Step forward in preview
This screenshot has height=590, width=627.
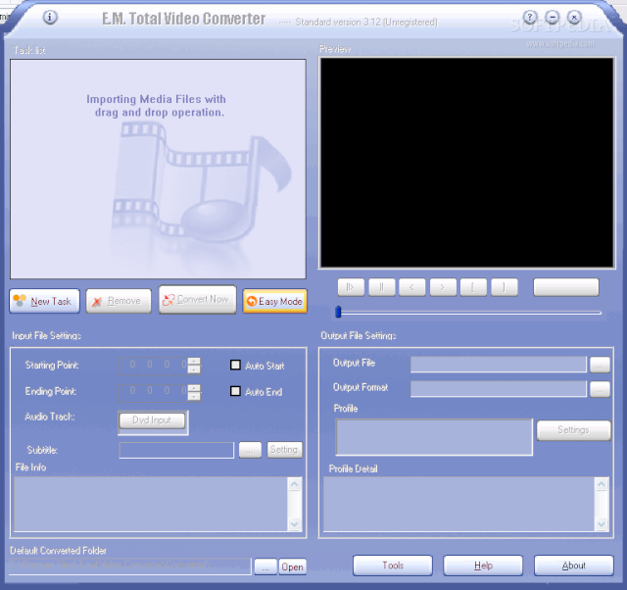point(443,287)
